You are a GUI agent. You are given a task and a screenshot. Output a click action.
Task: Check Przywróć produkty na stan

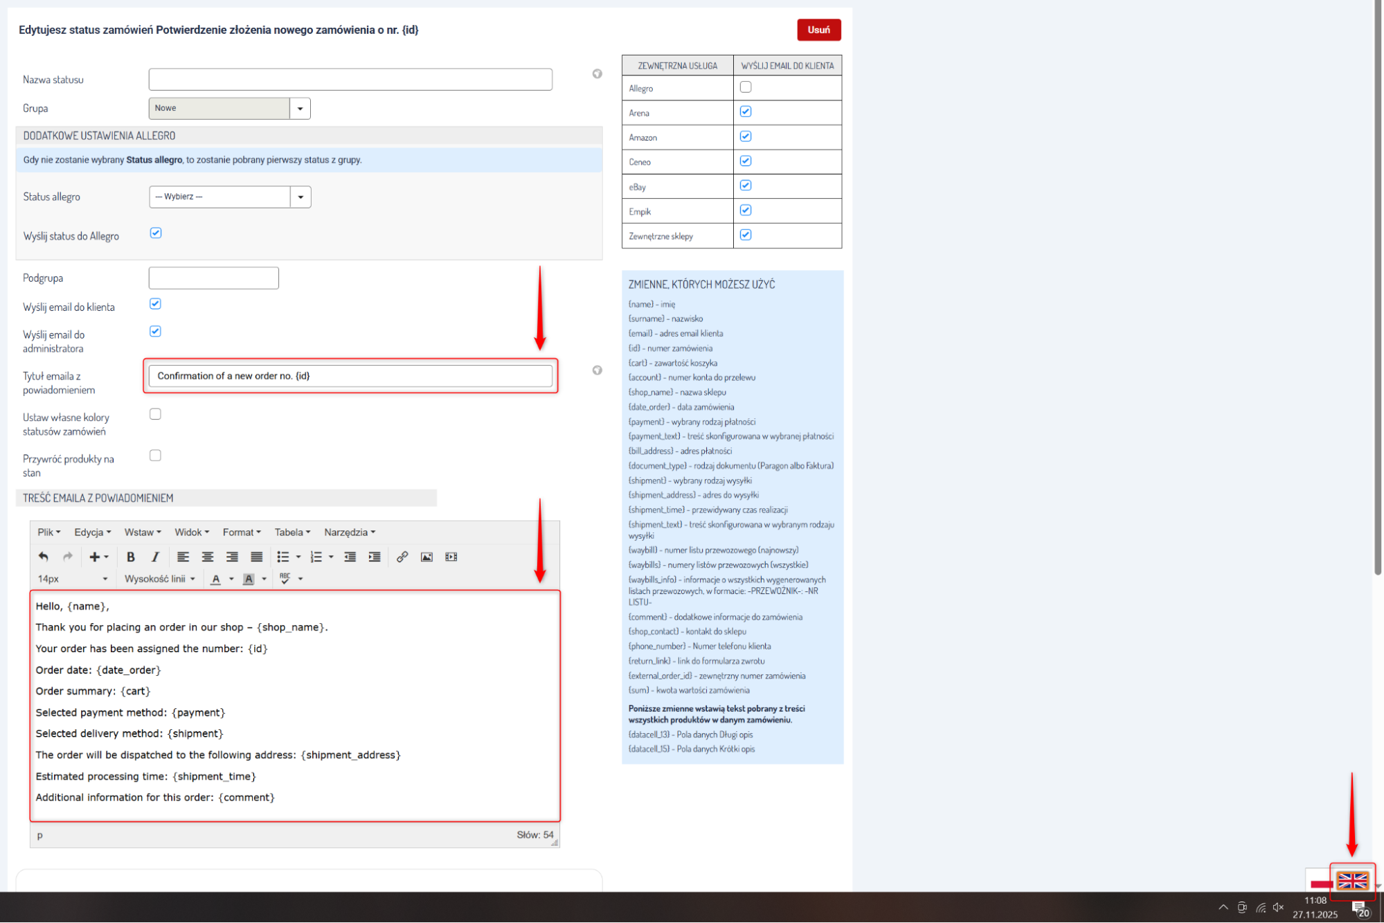tap(155, 456)
